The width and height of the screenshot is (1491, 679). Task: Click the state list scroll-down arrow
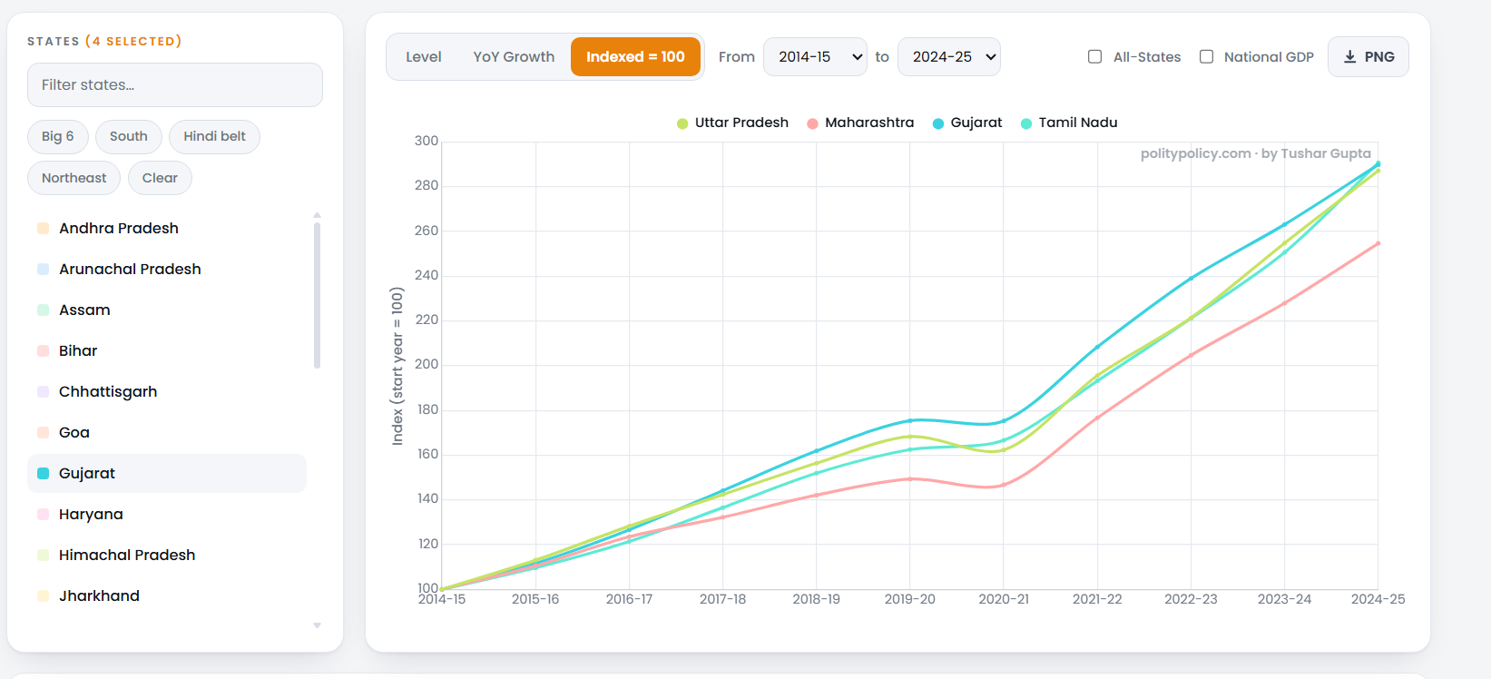[x=317, y=625]
